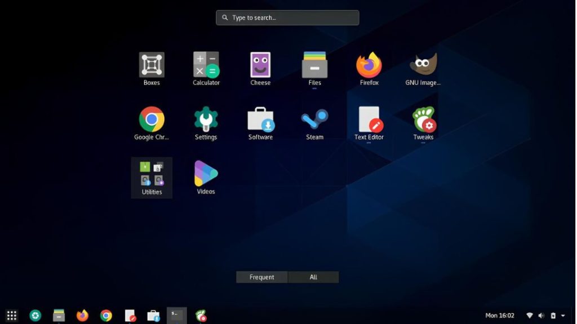Switch to the All apps tab
This screenshot has height=324, width=577.
(313, 277)
